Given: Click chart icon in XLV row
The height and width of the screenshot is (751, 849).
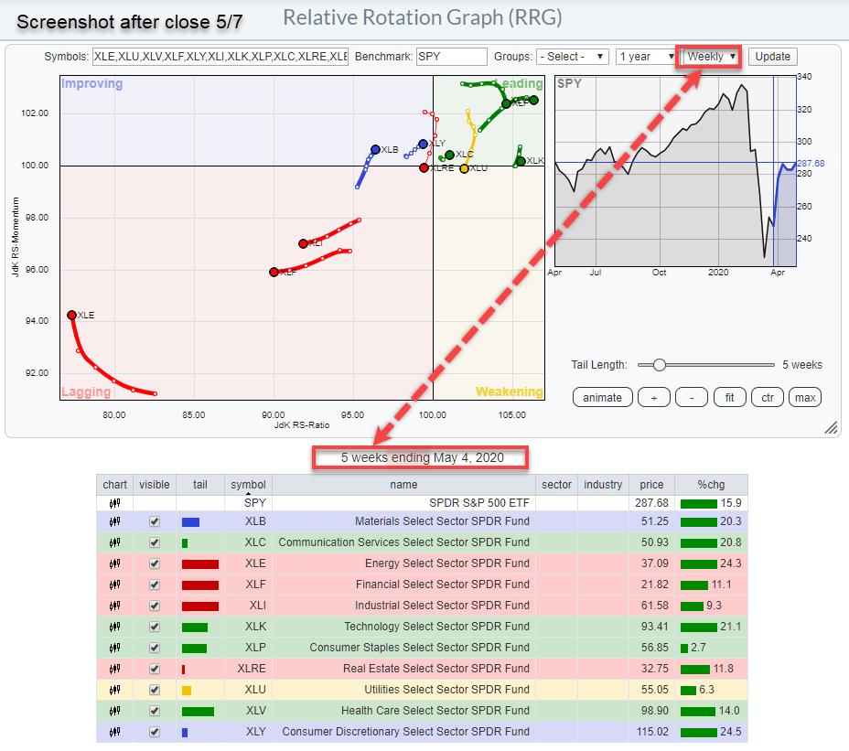Looking at the screenshot, I should pyautogui.click(x=114, y=711).
